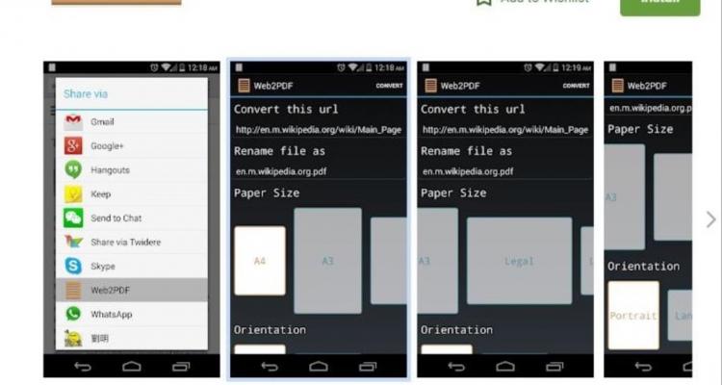This screenshot has height=385, width=722.
Task: Click the Web2PDF icon in share list
Action: coord(73,290)
